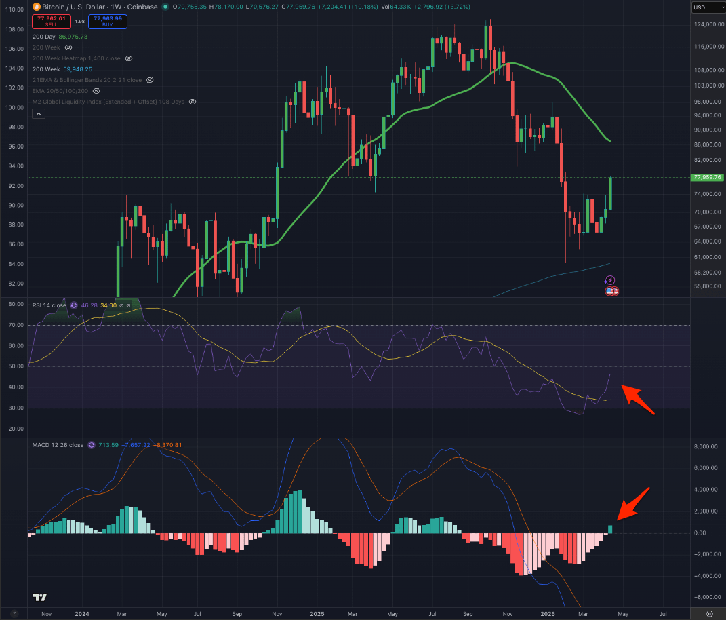Click the MACD histogram value 713.59
Image resolution: width=726 pixels, height=620 pixels.
click(x=108, y=445)
